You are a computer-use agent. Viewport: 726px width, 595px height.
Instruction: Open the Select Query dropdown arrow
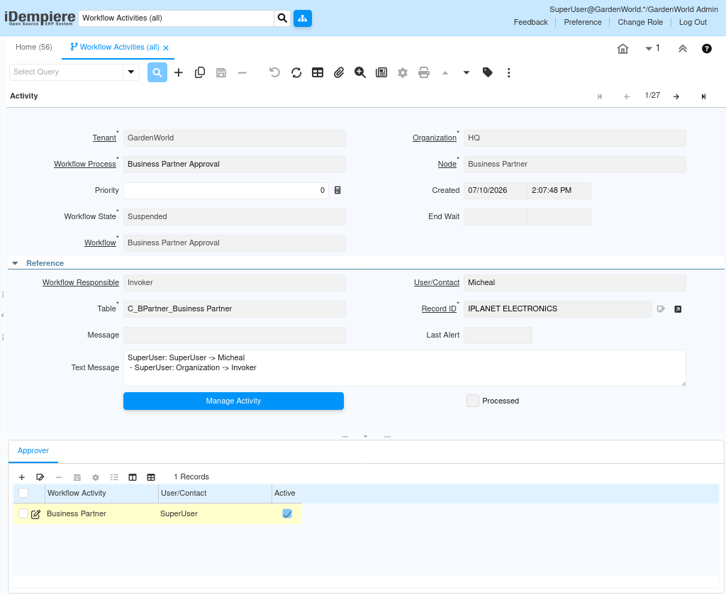point(131,72)
